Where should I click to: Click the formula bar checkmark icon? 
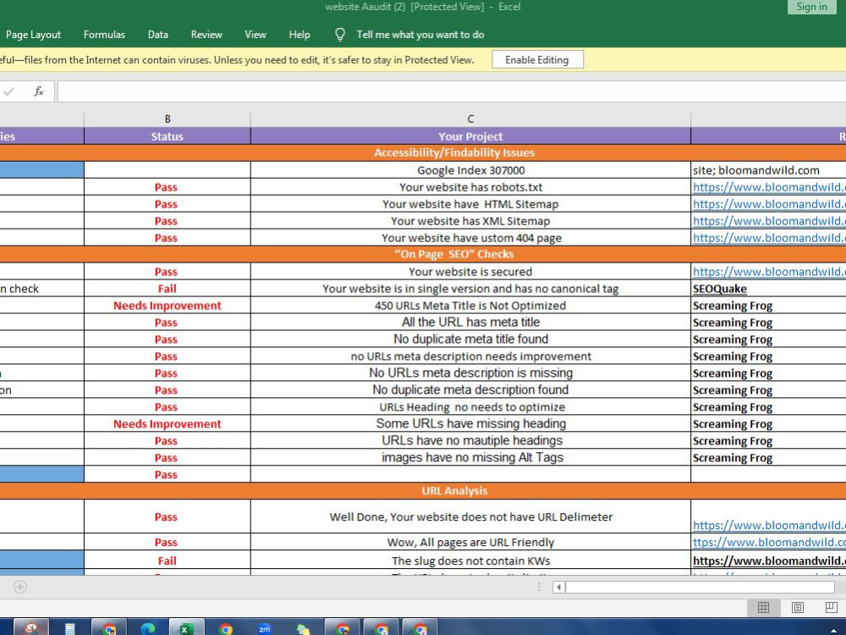9,91
